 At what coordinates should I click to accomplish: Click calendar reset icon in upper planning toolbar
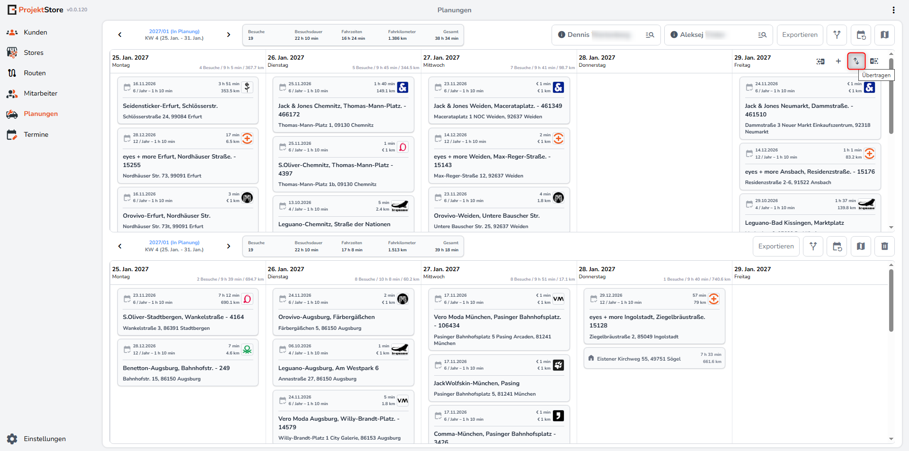(861, 35)
